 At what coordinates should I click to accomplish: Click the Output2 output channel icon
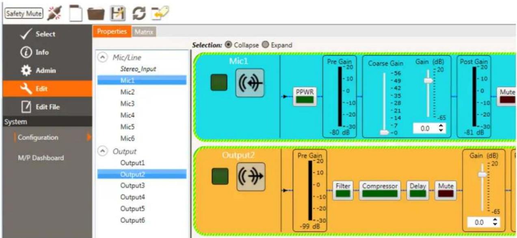(x=251, y=177)
